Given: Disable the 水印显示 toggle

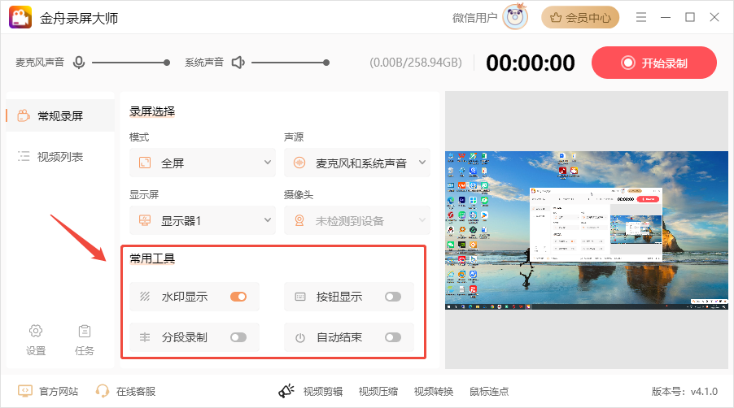Looking at the screenshot, I should [x=238, y=297].
